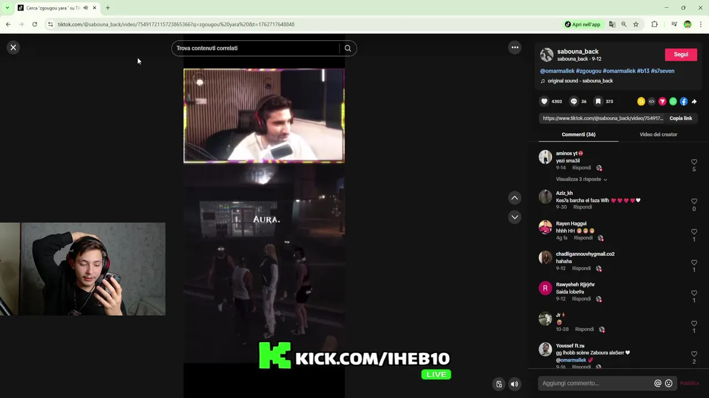709x398 pixels.
Task: Follow sabouna_back with Segui button
Action: click(681, 54)
